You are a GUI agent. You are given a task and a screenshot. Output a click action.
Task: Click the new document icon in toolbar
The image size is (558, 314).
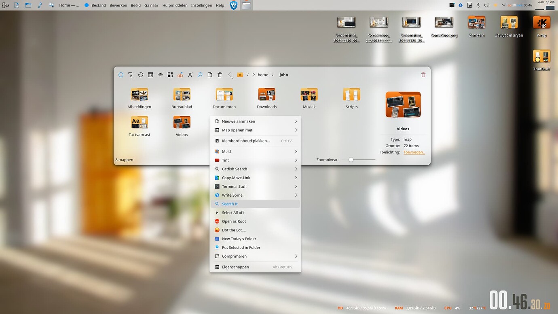(210, 75)
